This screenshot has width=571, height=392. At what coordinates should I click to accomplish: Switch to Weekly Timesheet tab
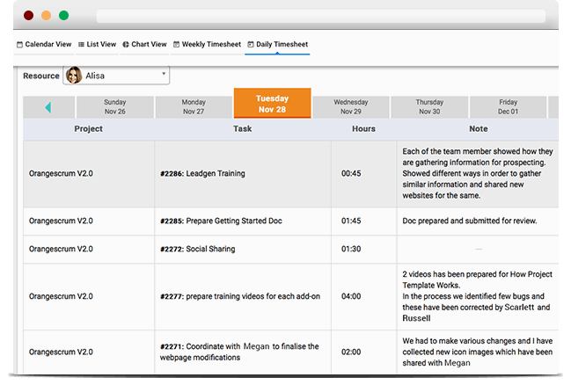pyautogui.click(x=207, y=44)
